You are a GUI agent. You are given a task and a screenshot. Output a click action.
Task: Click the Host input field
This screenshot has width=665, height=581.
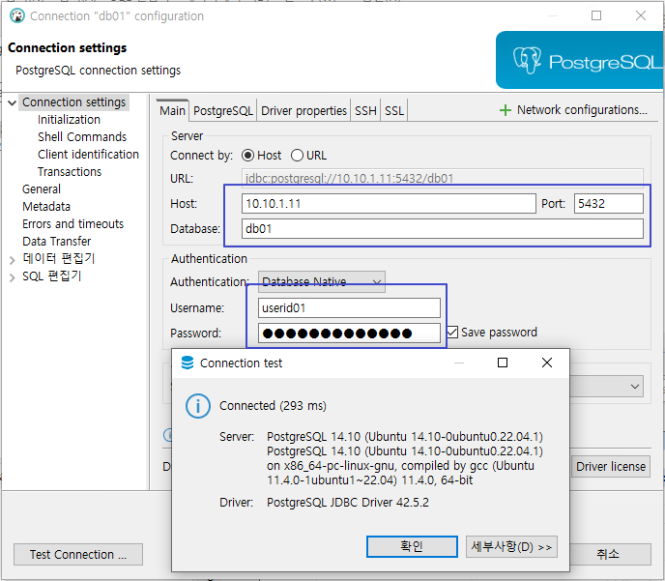pyautogui.click(x=389, y=204)
